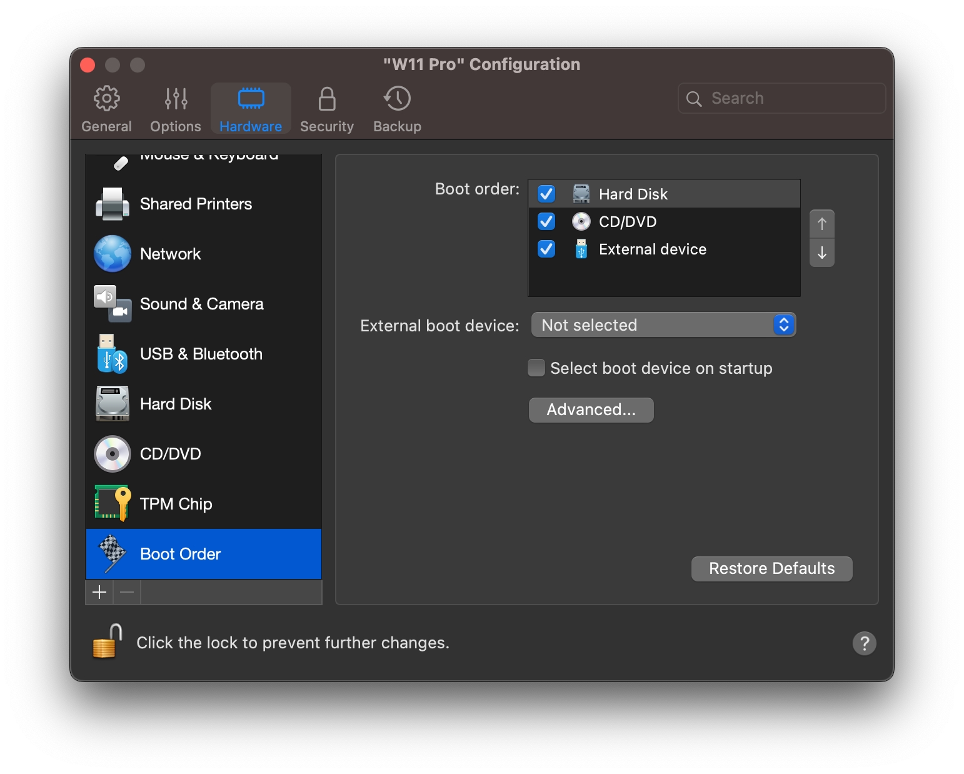Move selected boot device up
The width and height of the screenshot is (964, 774).
click(821, 224)
